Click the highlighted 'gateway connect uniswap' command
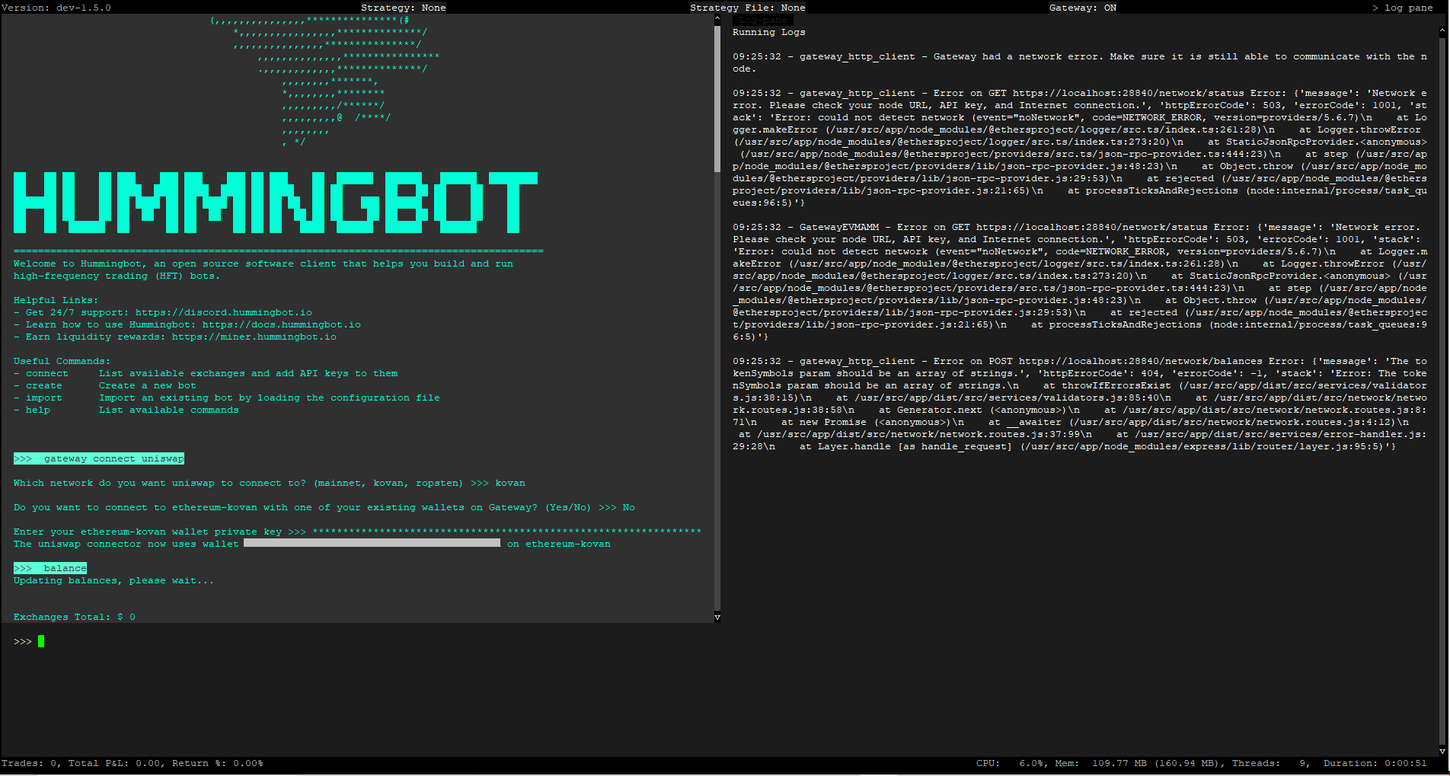 [x=99, y=458]
